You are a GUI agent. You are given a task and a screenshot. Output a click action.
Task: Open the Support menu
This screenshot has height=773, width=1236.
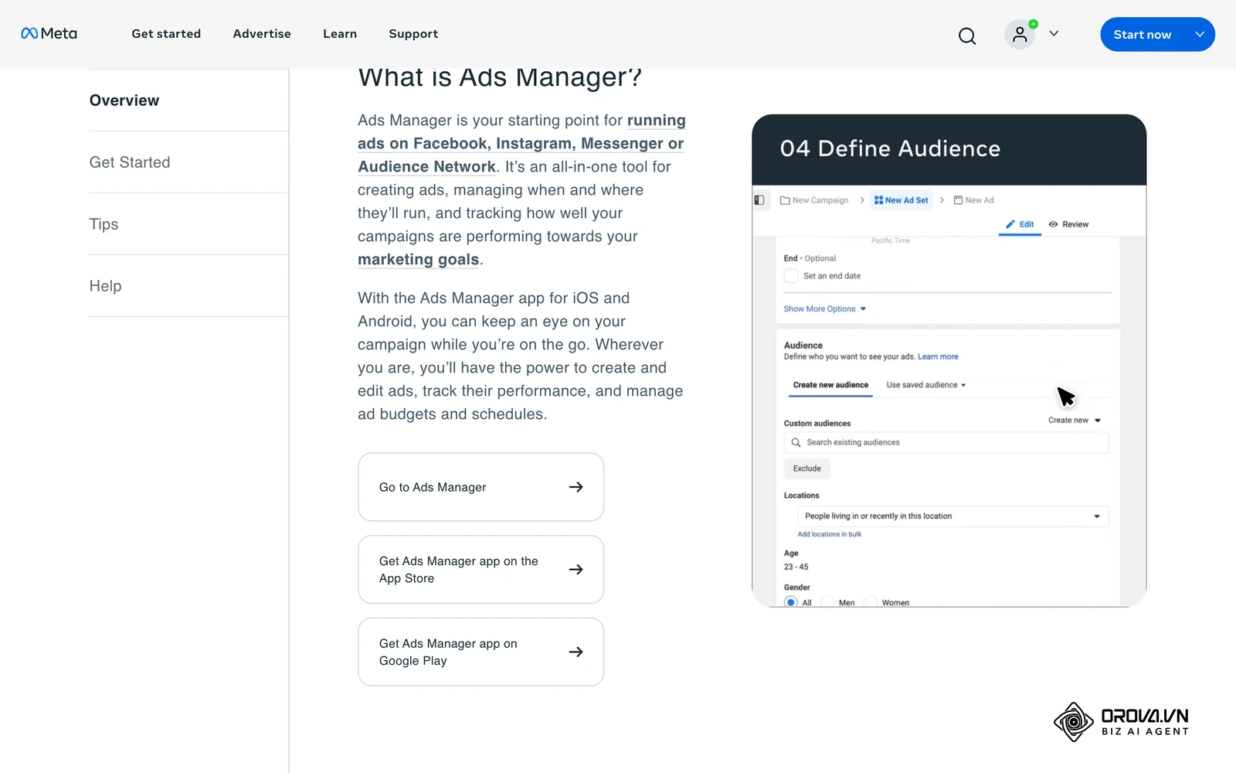[413, 34]
